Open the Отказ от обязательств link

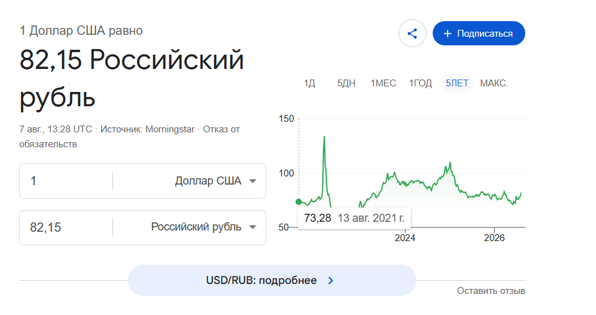(x=130, y=137)
